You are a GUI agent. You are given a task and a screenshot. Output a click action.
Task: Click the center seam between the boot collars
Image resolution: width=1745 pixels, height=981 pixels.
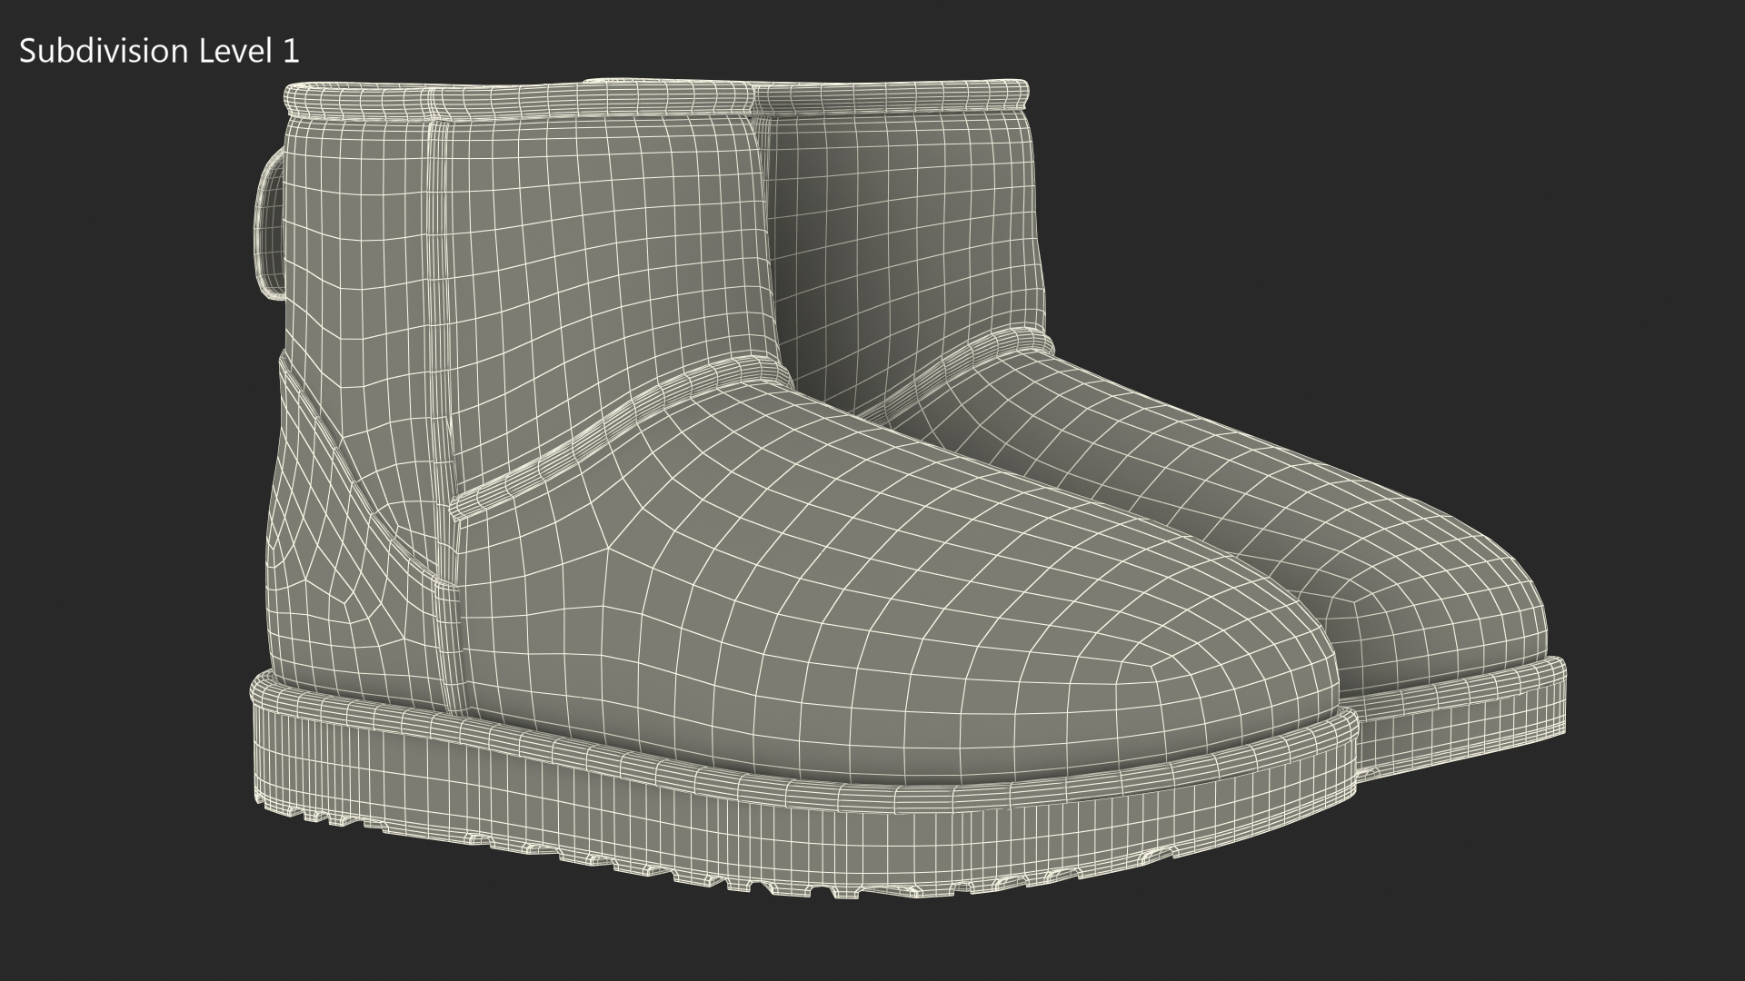[753, 100]
